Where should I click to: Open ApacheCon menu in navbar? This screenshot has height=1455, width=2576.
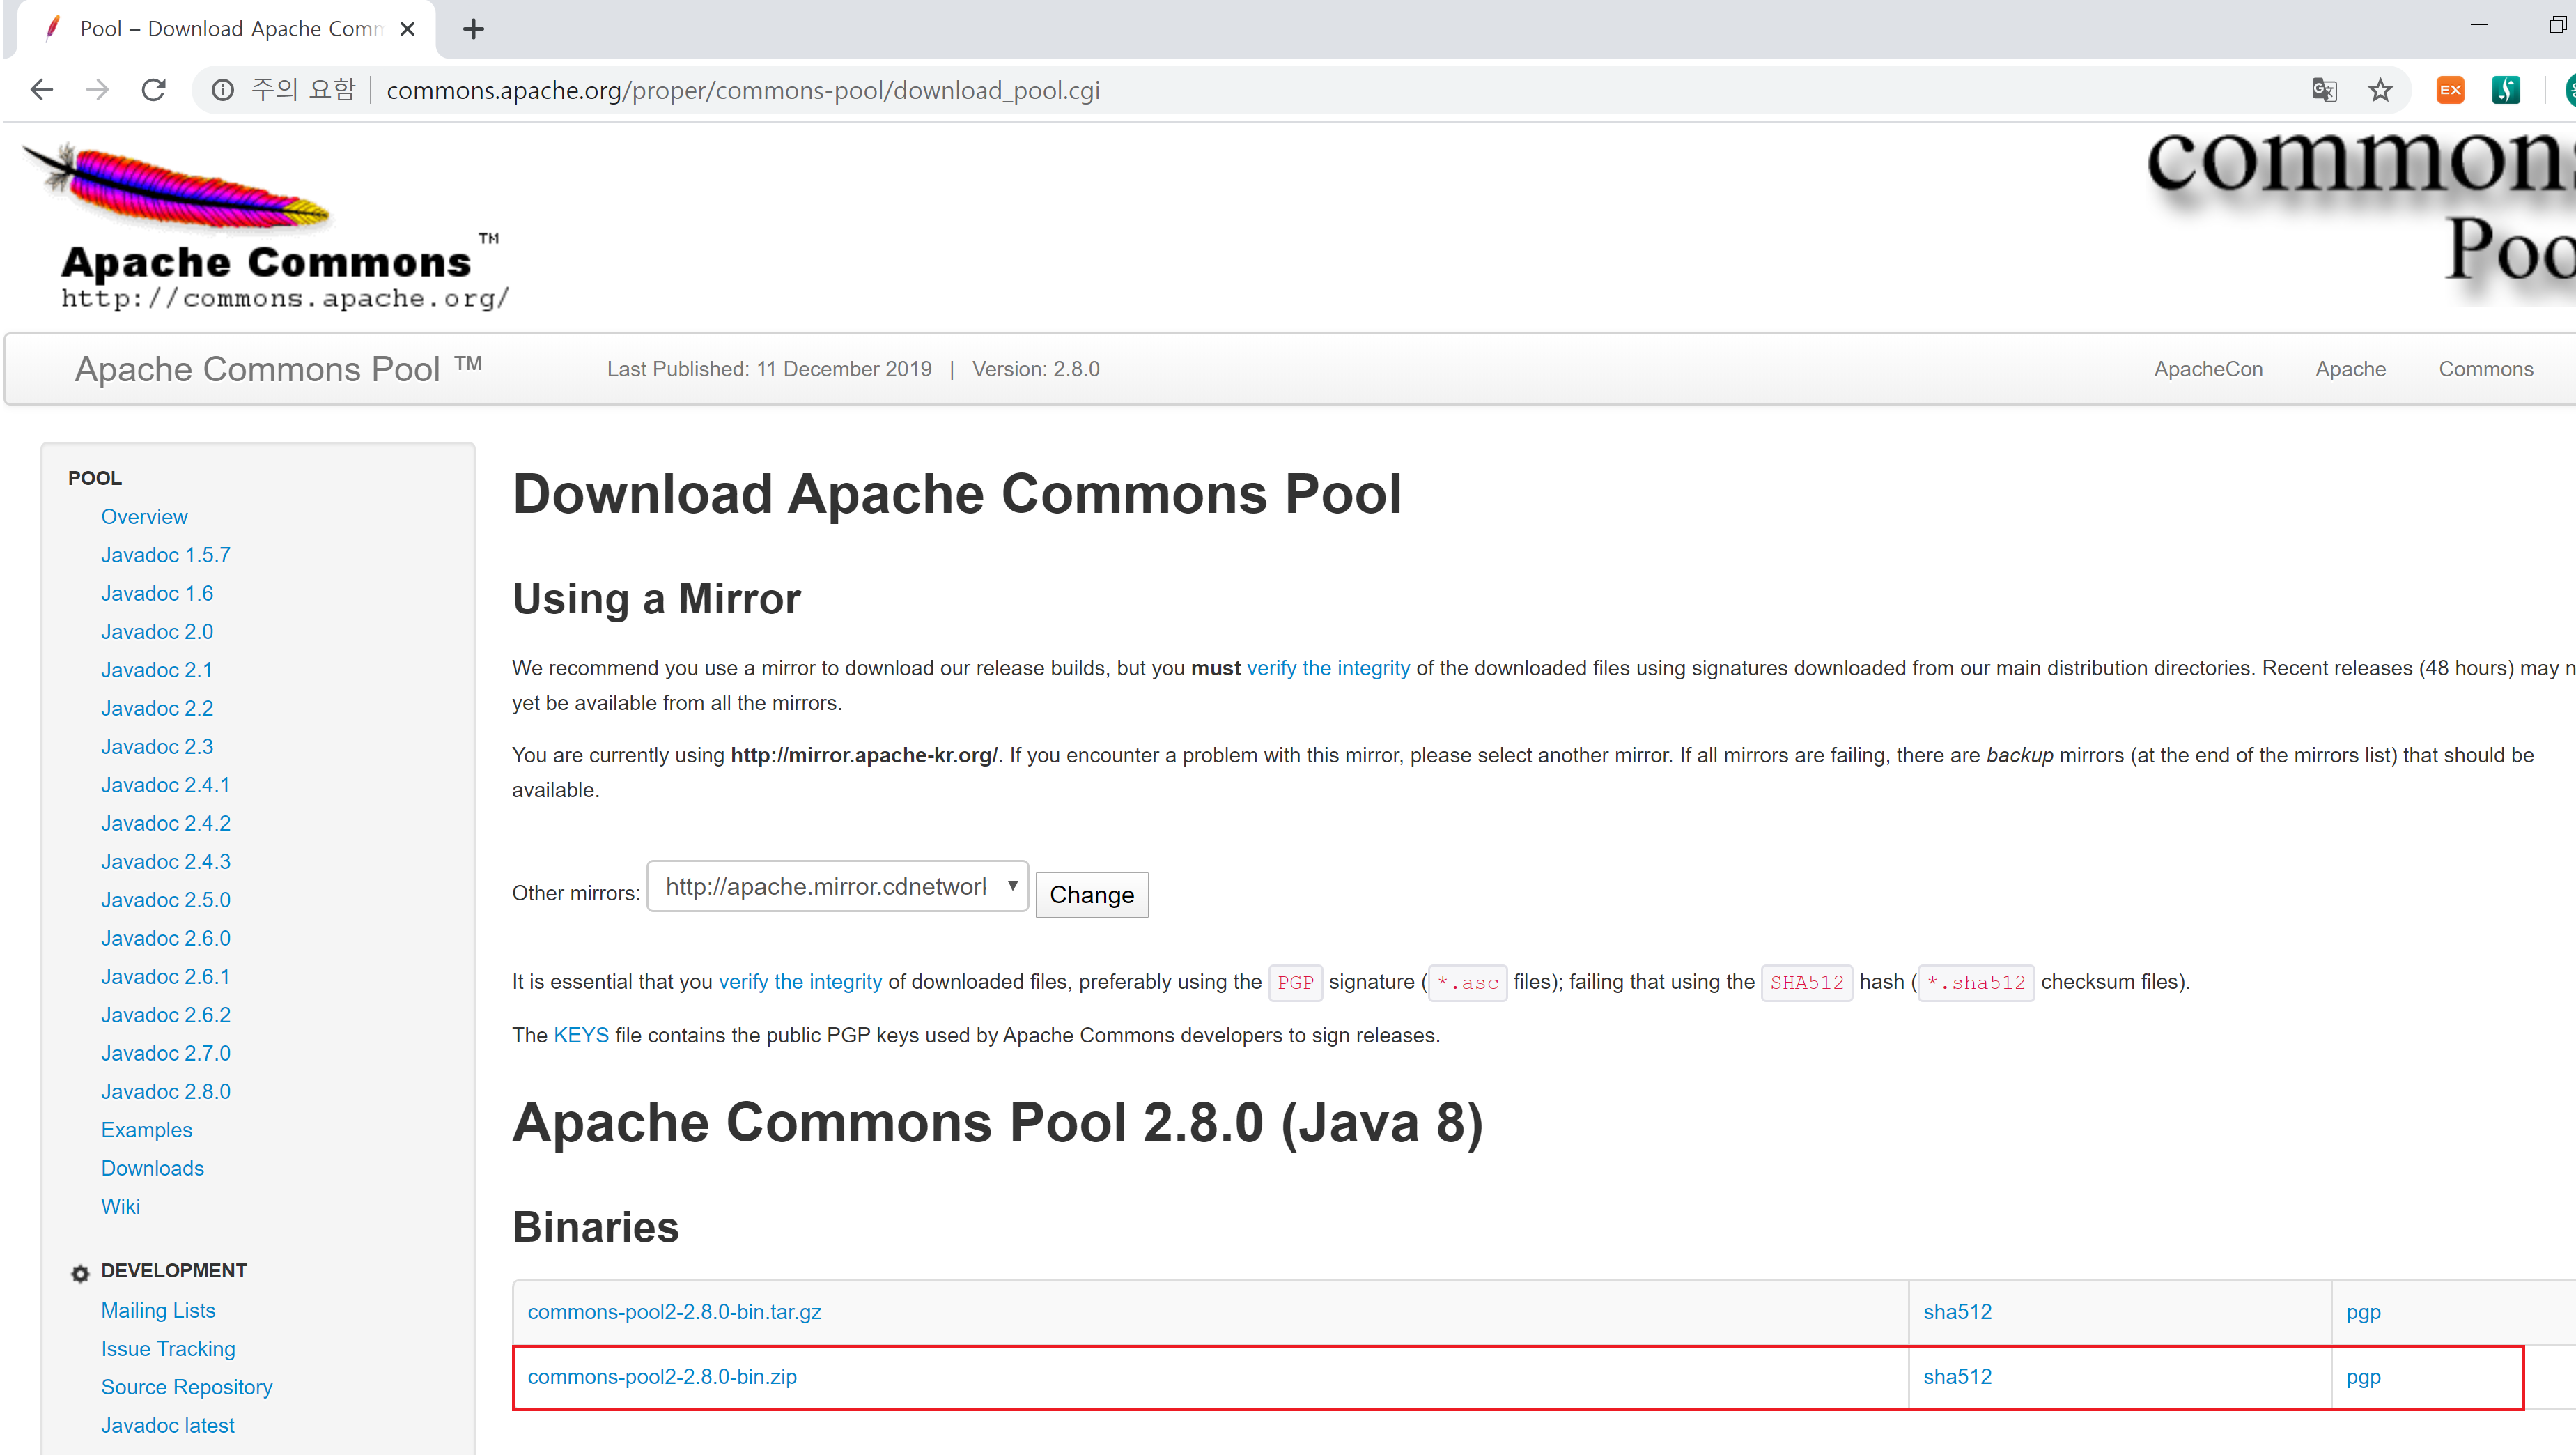(2207, 369)
